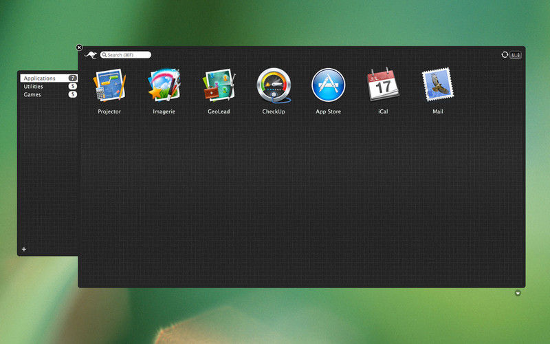Click the CheckUp label text
The width and height of the screenshot is (550, 344).
click(x=274, y=111)
